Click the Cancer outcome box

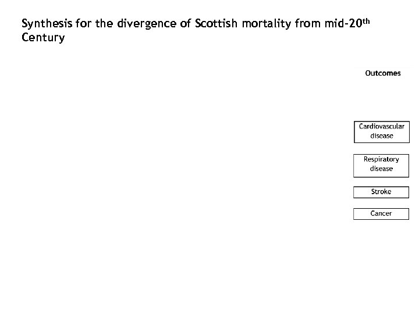click(381, 213)
